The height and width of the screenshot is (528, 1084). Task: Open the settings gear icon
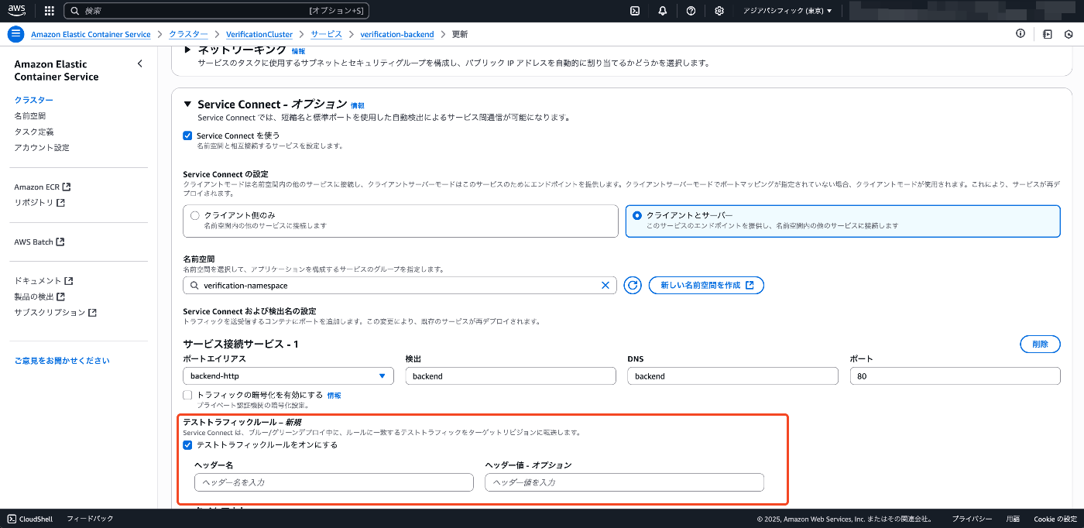(719, 11)
